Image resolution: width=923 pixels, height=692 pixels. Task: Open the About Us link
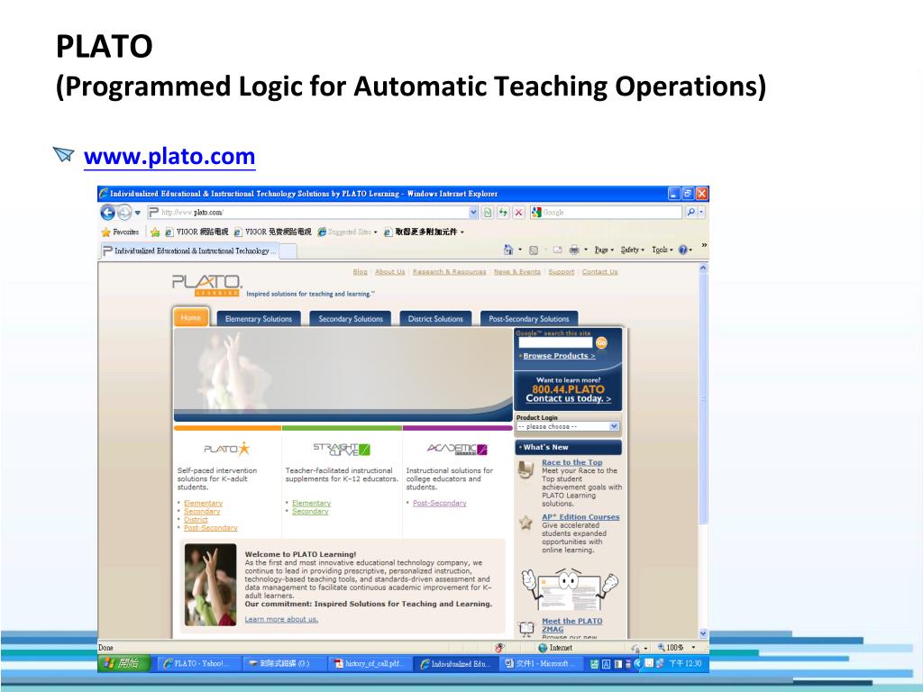point(389,272)
